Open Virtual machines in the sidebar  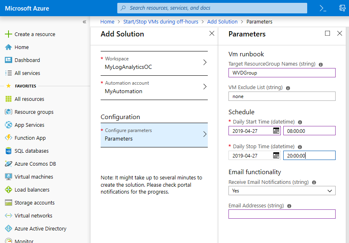34,177
